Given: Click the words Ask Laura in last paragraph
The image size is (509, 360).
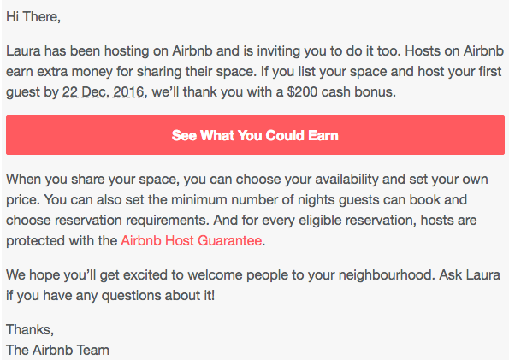Looking at the screenshot, I should click(x=470, y=275).
